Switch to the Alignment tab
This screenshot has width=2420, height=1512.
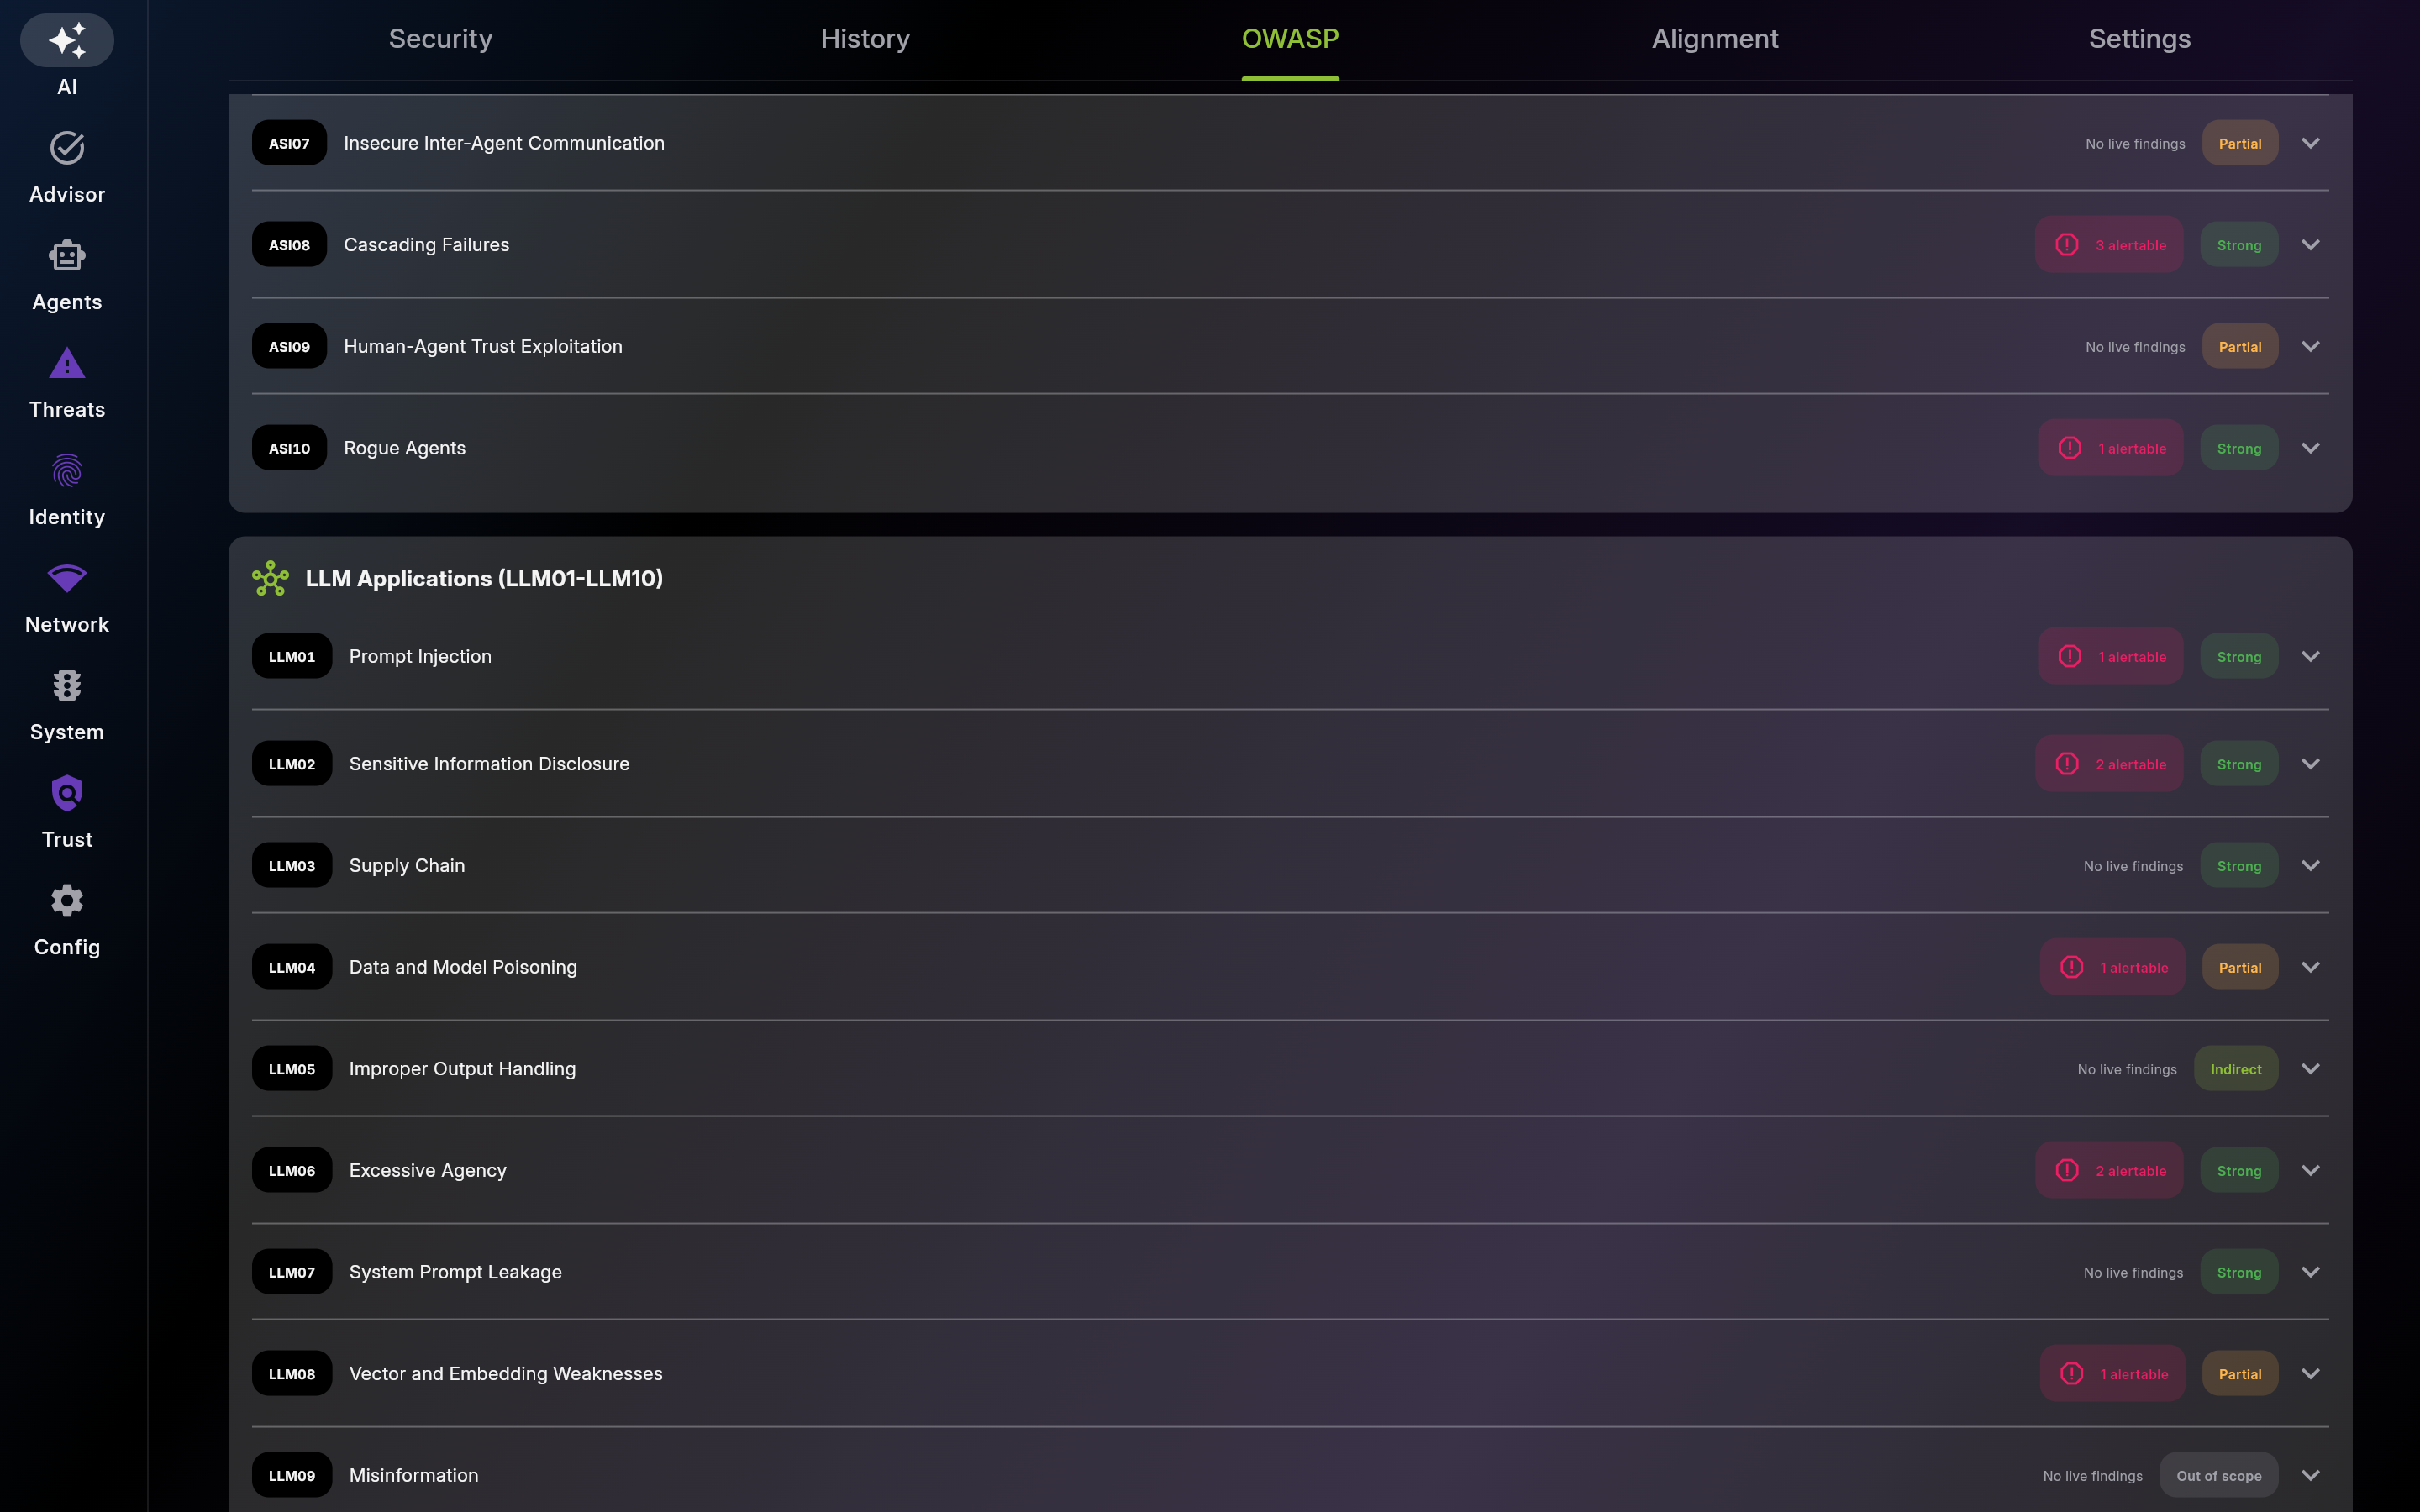1715,38
